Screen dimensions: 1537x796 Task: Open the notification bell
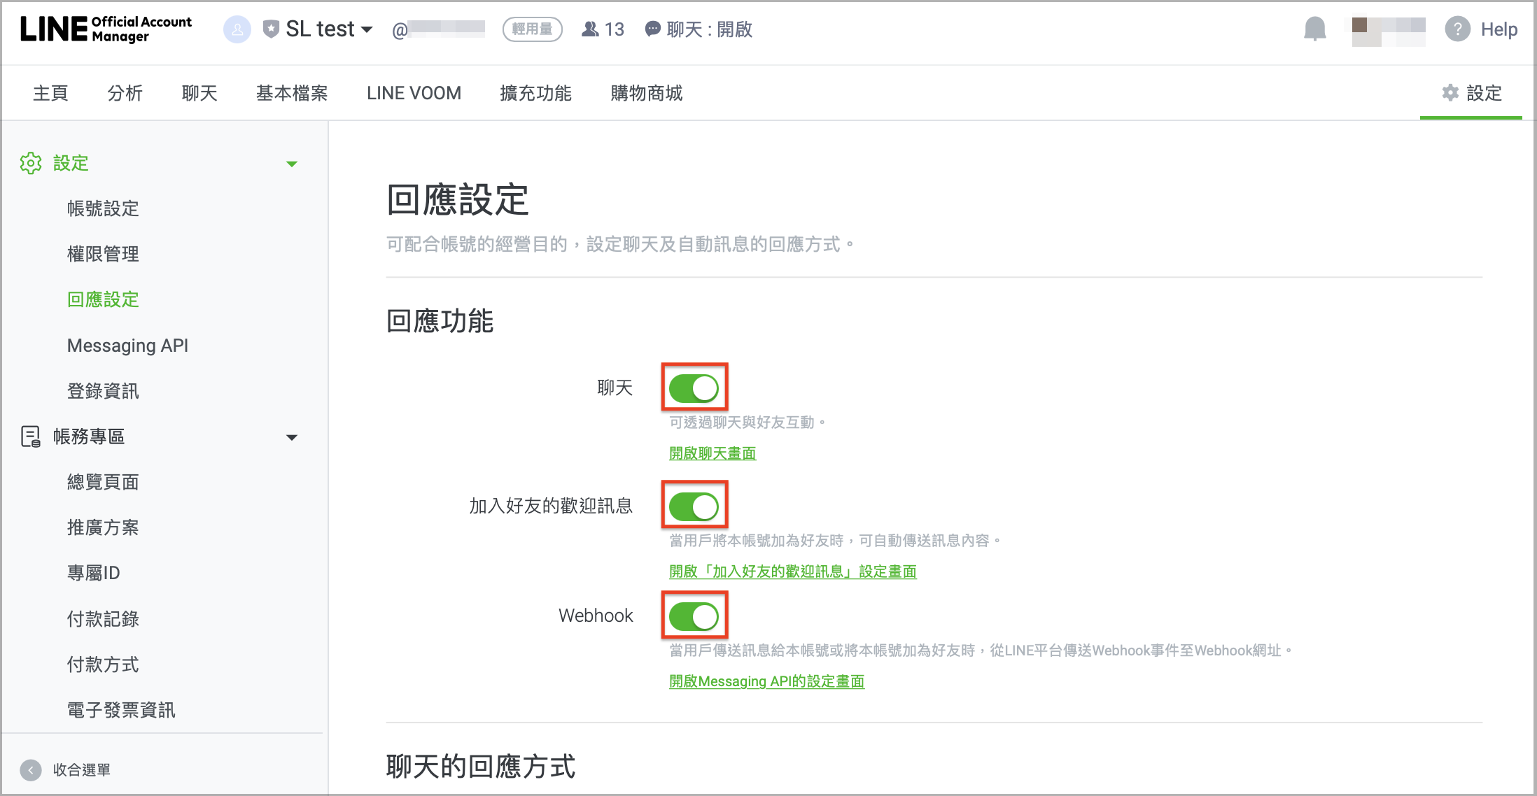click(1315, 29)
